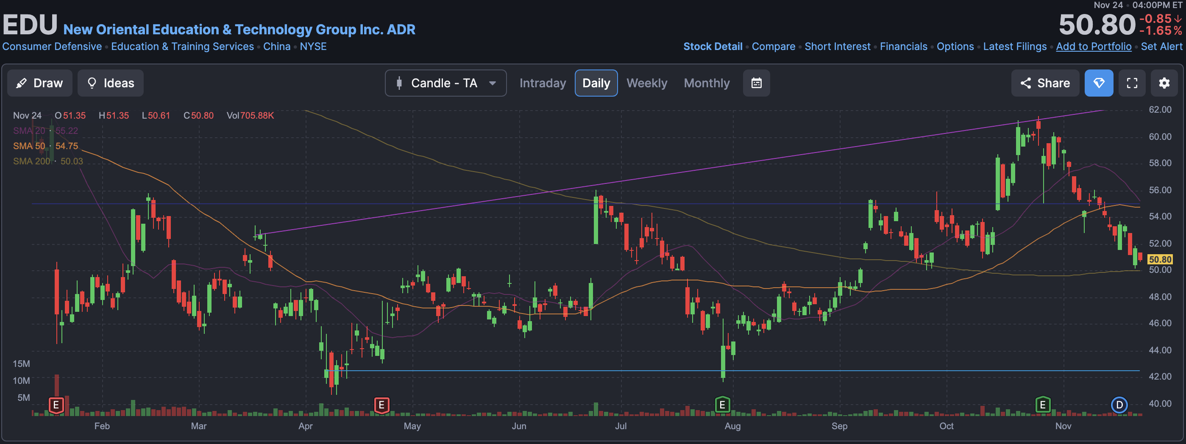This screenshot has height=444, width=1186.
Task: Toggle fullscreen chart view
Action: [1132, 83]
